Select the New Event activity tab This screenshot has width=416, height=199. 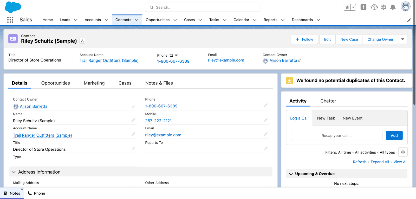click(x=353, y=118)
